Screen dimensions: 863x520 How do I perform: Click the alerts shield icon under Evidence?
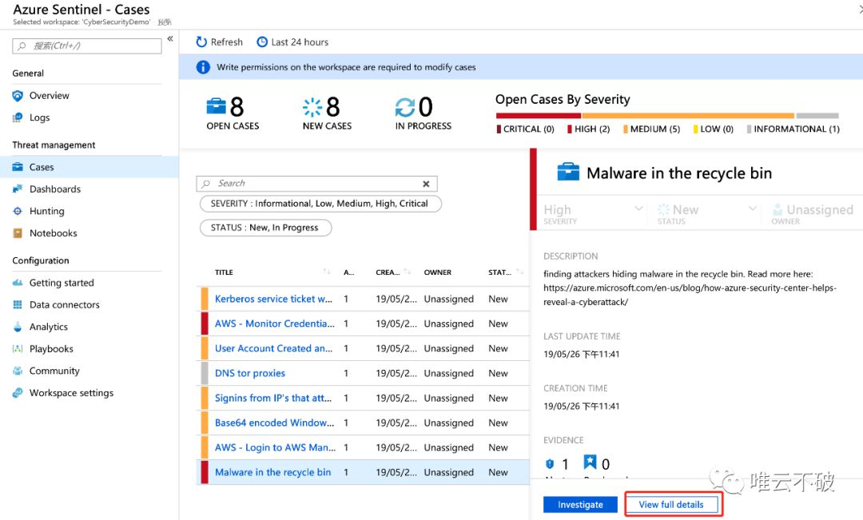pos(549,463)
